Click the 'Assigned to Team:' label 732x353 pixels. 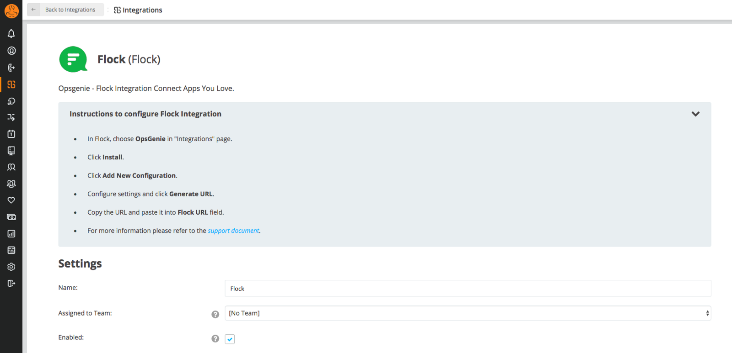(x=85, y=313)
